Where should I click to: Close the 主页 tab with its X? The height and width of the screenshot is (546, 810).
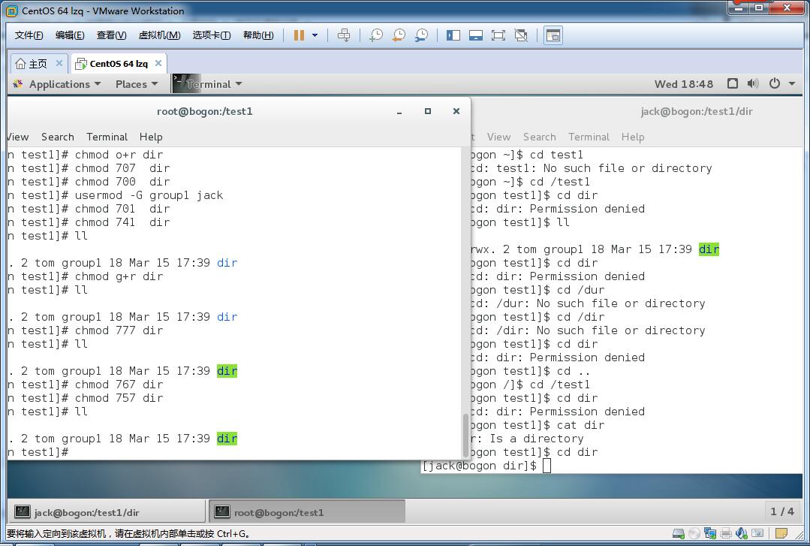tap(59, 63)
